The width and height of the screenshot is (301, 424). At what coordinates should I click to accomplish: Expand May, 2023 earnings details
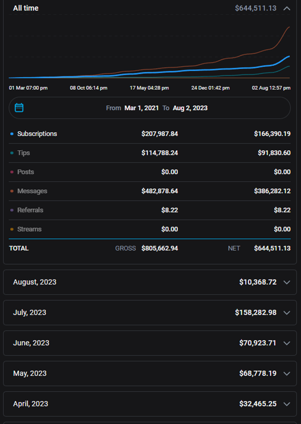287,373
